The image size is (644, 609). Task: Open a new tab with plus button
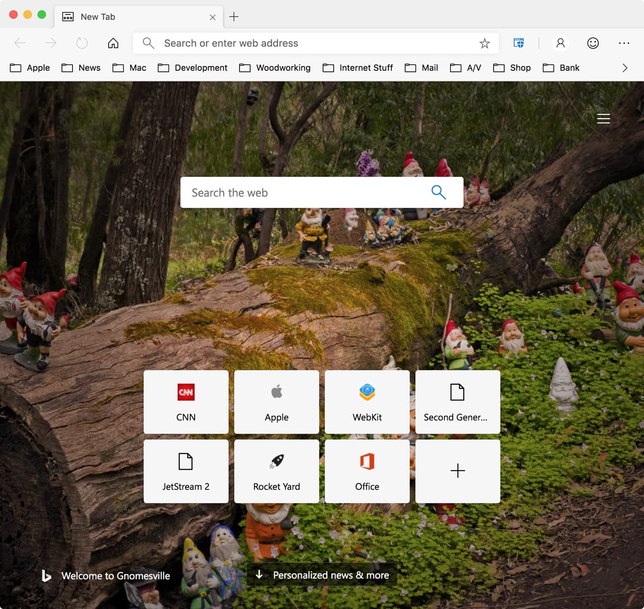pos(234,17)
